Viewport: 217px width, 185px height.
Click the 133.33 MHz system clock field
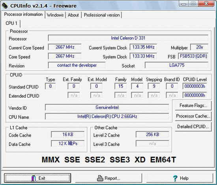pyautogui.click(x=143, y=56)
